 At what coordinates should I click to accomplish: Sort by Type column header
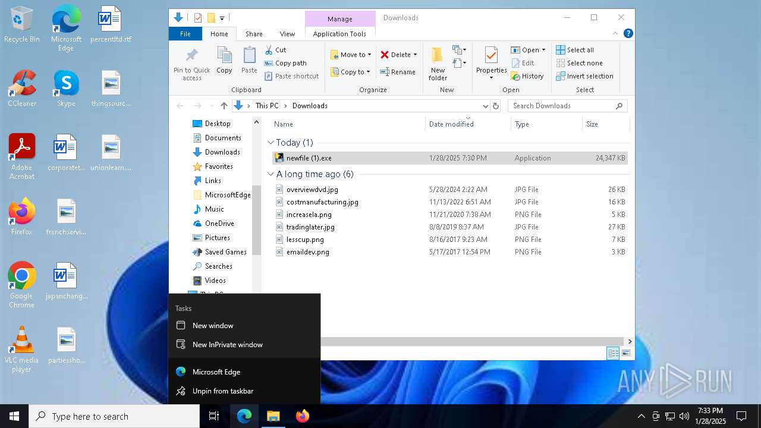pyautogui.click(x=546, y=124)
